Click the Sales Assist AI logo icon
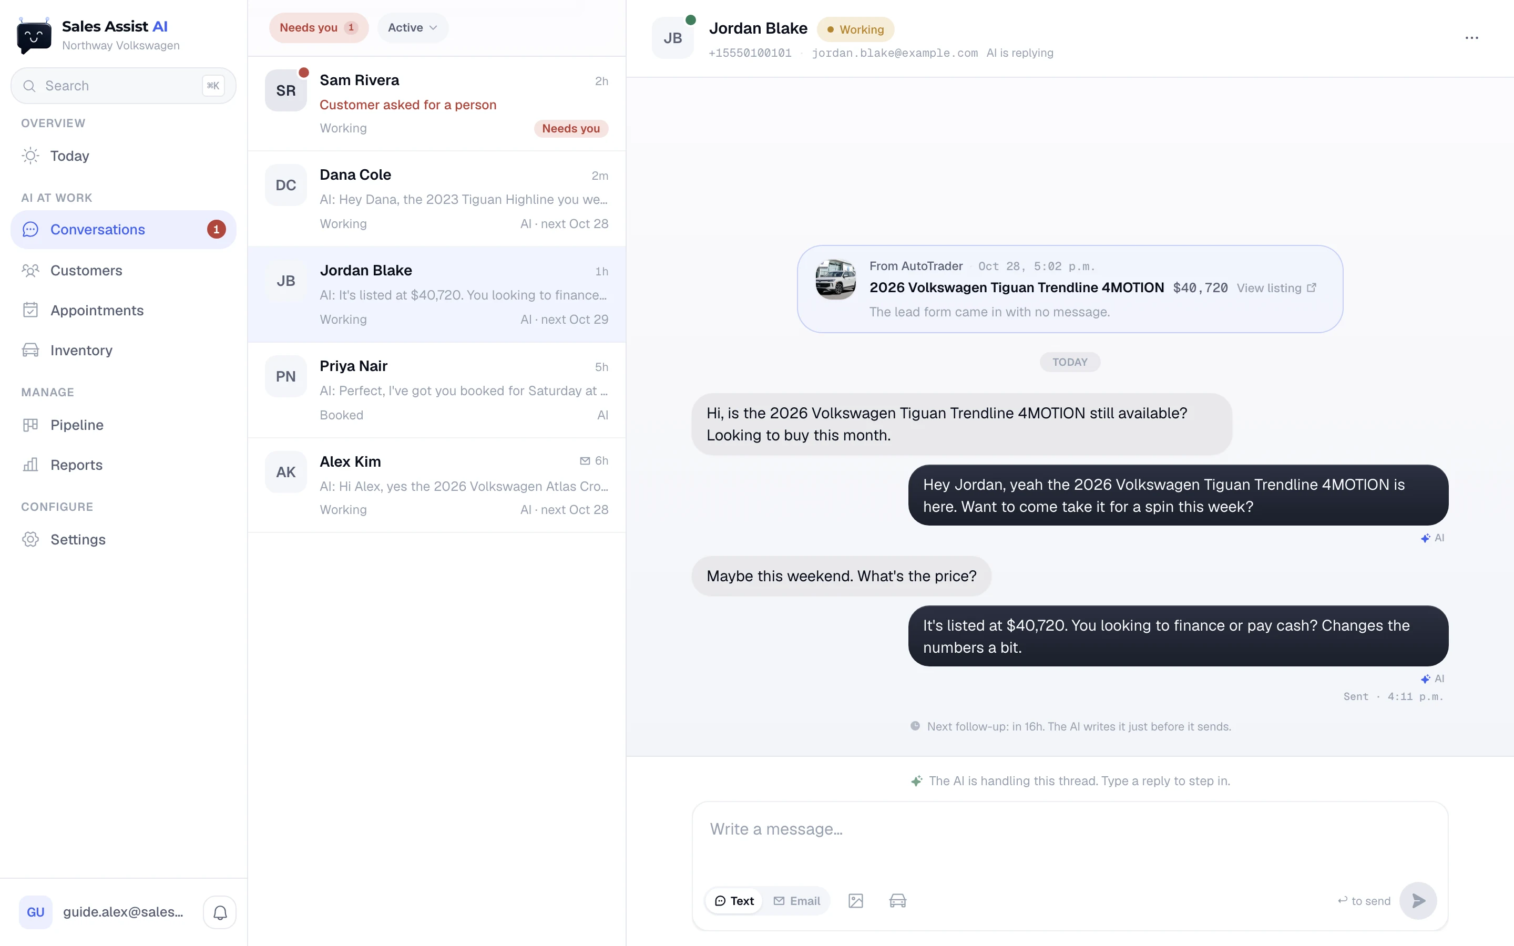This screenshot has height=946, width=1514. [34, 36]
